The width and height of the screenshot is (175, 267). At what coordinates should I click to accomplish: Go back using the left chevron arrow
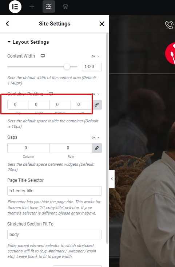(7, 24)
